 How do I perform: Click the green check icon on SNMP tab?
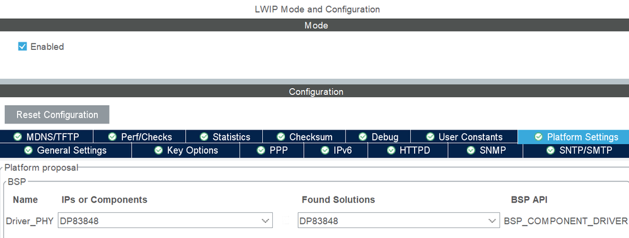(x=471, y=150)
